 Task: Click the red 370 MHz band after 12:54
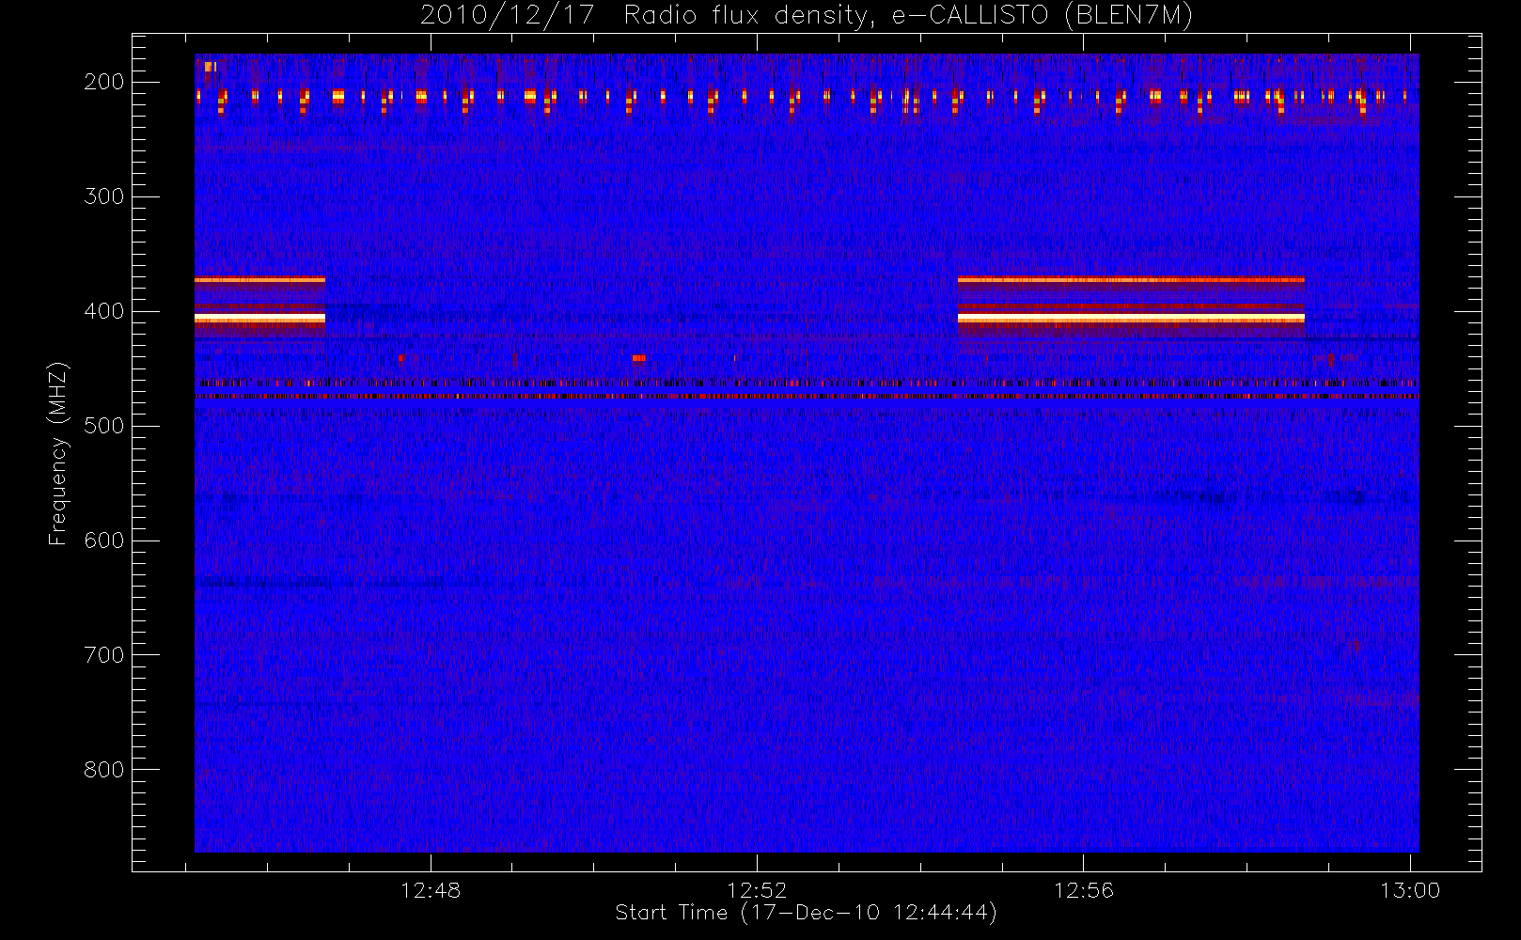[1131, 280]
